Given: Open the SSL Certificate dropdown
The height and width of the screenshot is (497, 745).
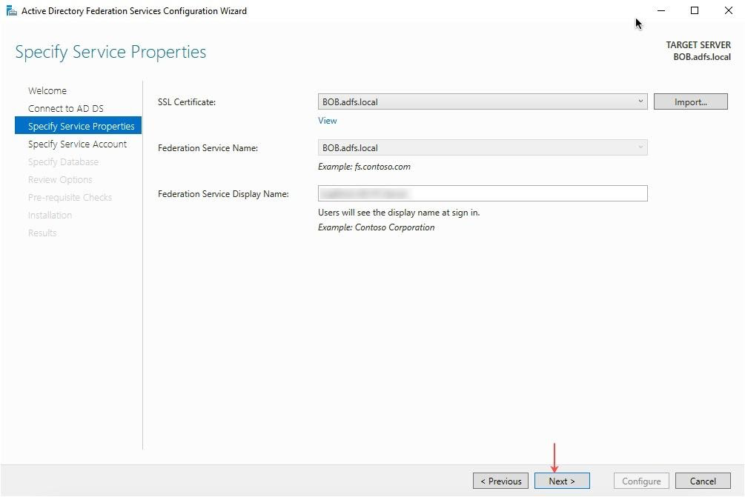Looking at the screenshot, I should [x=483, y=101].
